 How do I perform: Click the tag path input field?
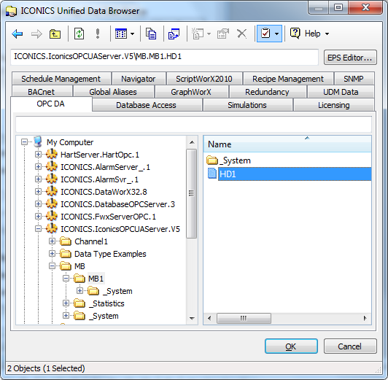[164, 57]
